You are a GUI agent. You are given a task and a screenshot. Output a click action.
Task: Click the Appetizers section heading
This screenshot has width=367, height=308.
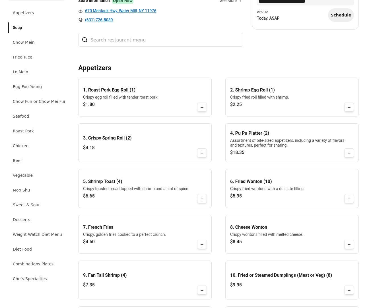click(95, 68)
